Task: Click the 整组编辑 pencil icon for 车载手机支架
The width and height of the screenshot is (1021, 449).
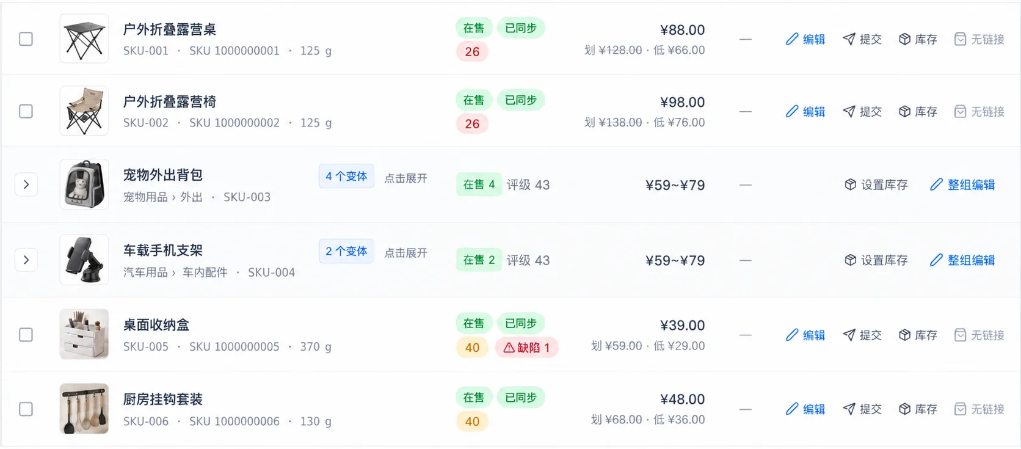Action: coord(936,260)
